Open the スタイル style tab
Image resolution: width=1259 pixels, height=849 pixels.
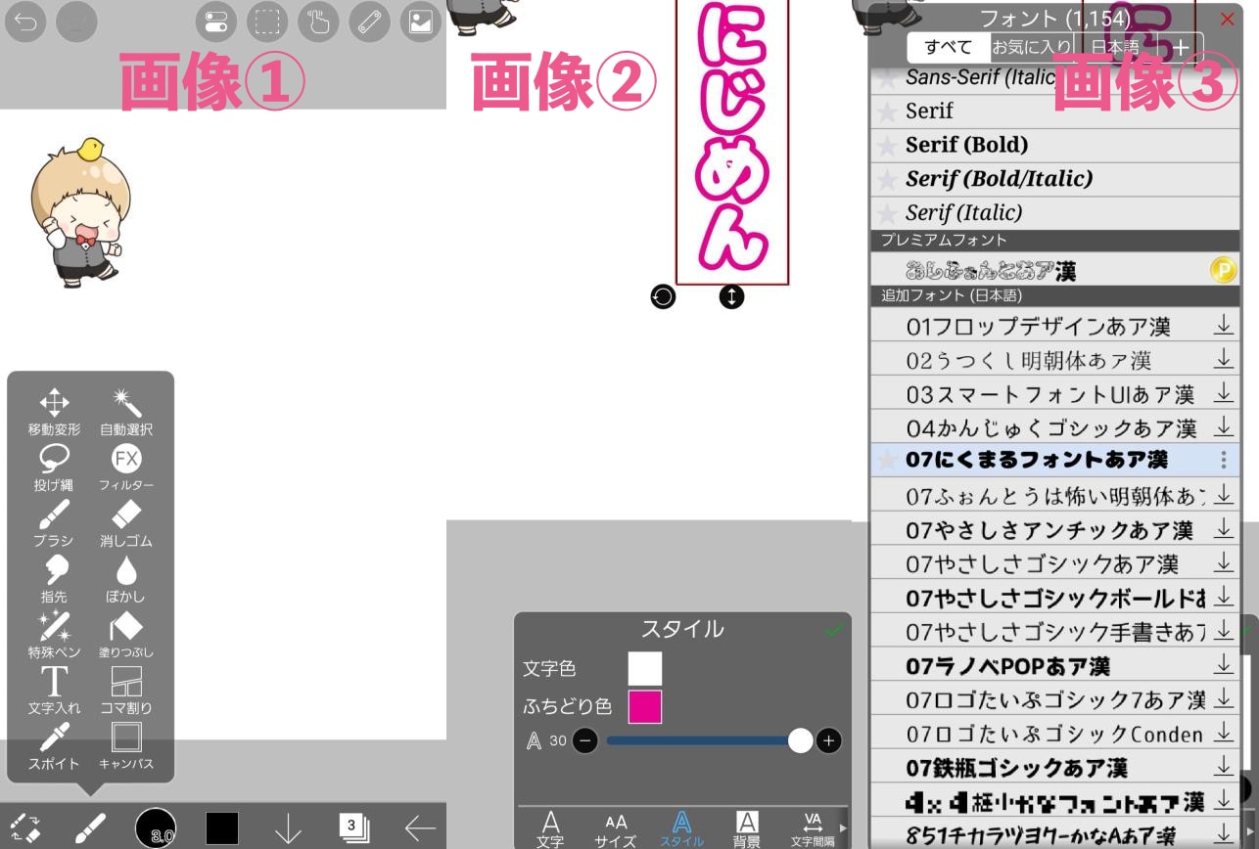(681, 827)
